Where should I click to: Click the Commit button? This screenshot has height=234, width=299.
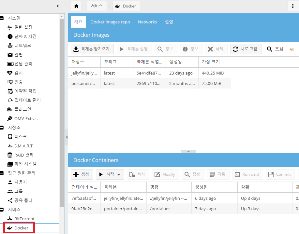[x=280, y=174]
